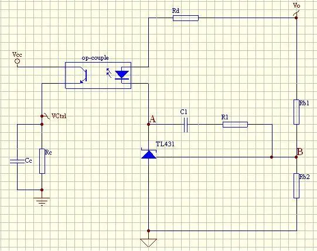Click the optocoupler LED diode symbol
317x251 pixels.
click(x=122, y=75)
